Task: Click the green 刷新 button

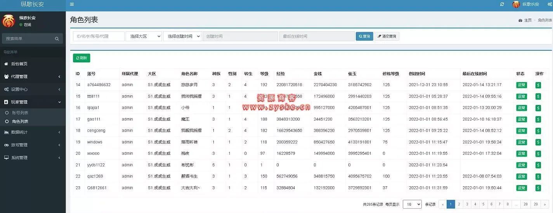Action: [x=81, y=58]
